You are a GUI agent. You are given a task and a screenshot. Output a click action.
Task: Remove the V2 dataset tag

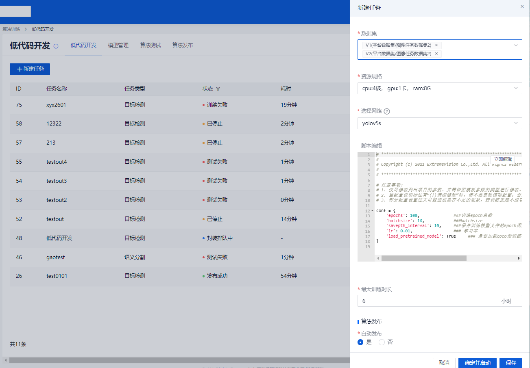[x=436, y=54]
